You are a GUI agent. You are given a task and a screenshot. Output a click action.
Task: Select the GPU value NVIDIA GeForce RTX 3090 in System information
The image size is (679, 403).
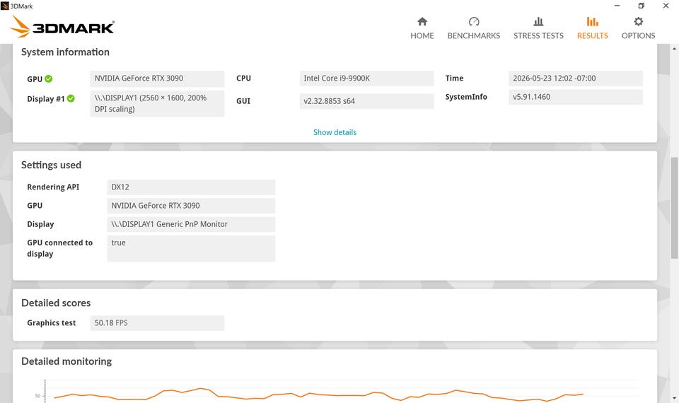(x=157, y=78)
